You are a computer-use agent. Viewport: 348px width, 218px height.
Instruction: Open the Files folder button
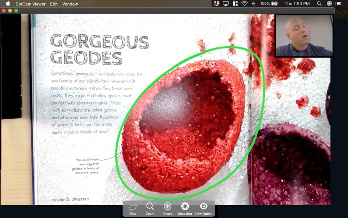pos(133,209)
